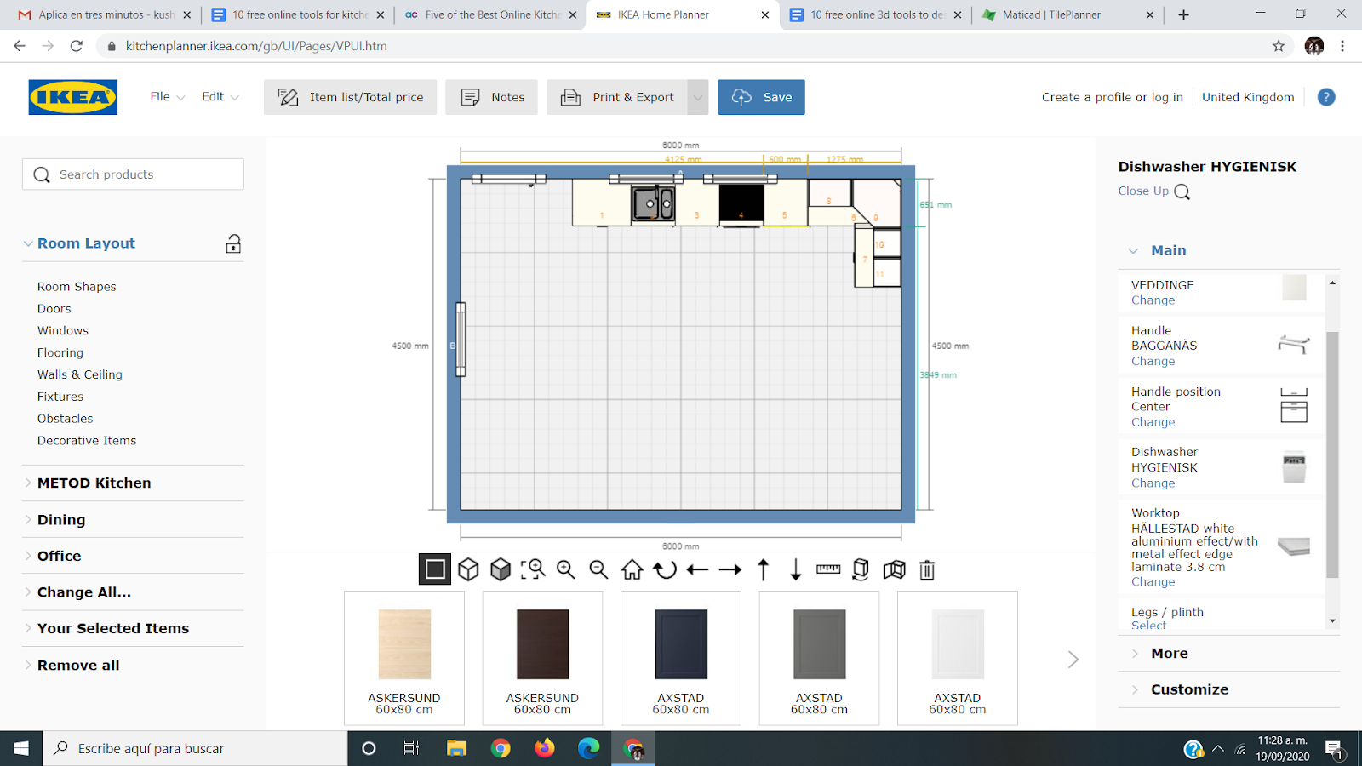Open Item list/Total price
The image size is (1362, 766).
[350, 97]
